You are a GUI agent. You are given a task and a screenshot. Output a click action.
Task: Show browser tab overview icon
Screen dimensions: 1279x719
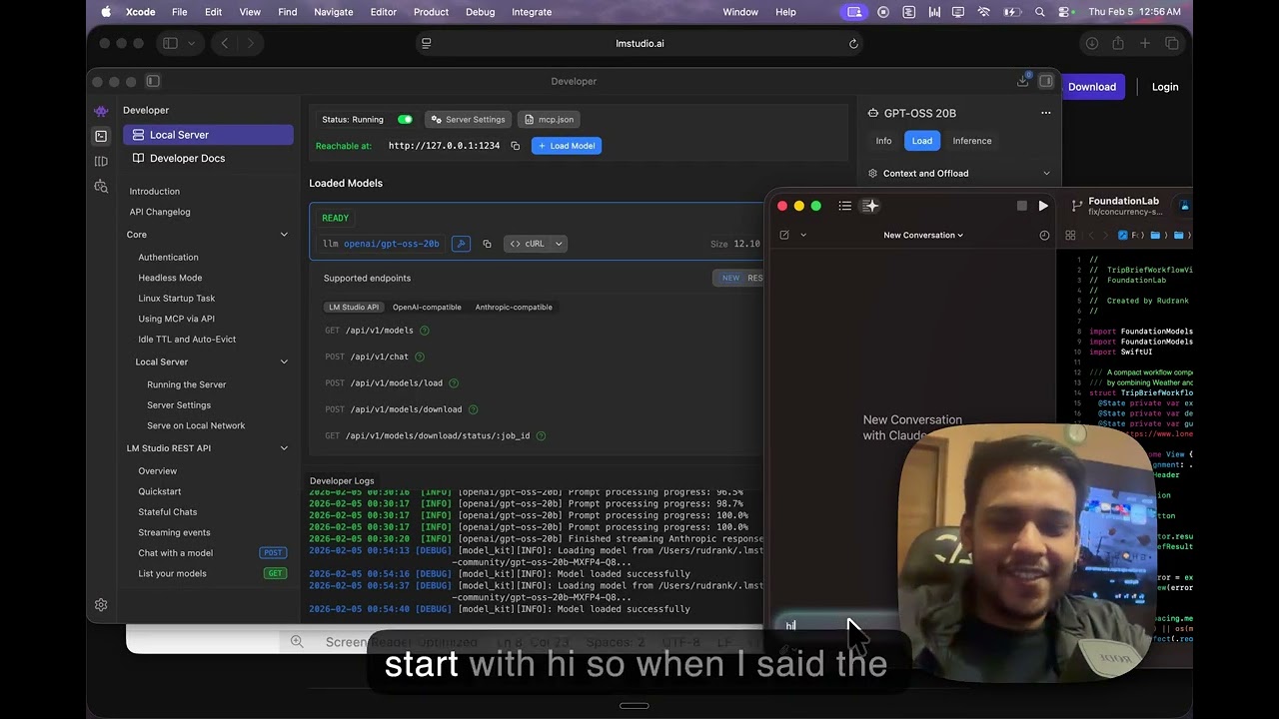[1172, 44]
